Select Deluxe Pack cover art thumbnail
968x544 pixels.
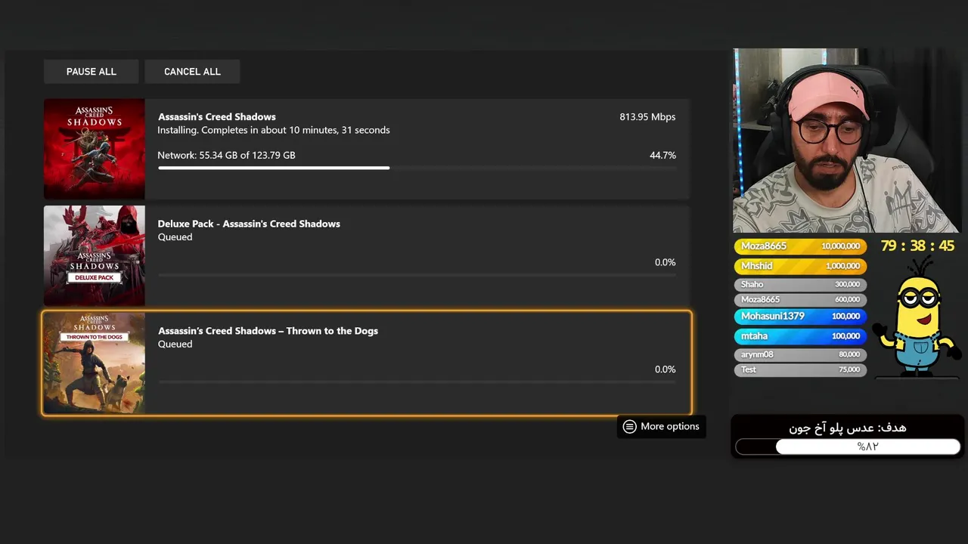coord(94,256)
